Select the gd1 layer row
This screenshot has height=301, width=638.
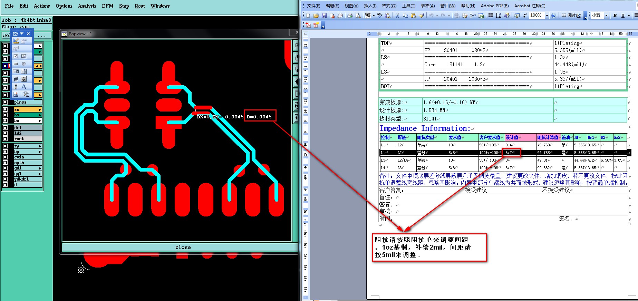[28, 168]
